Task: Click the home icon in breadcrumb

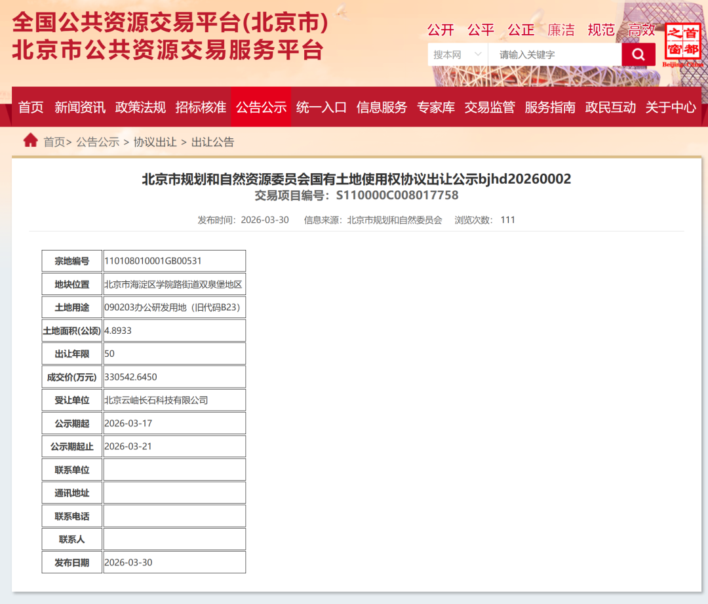Action: [30, 141]
